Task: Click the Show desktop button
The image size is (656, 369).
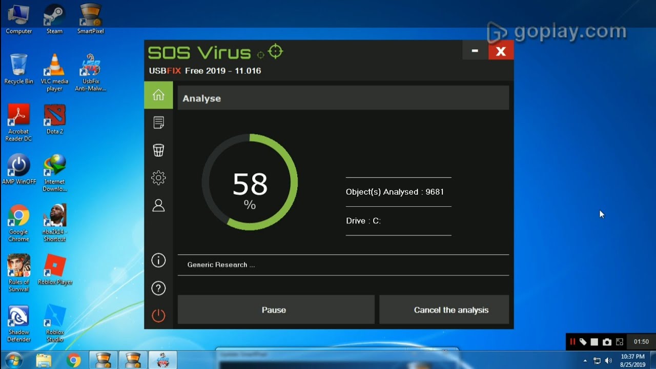Action: click(652, 361)
